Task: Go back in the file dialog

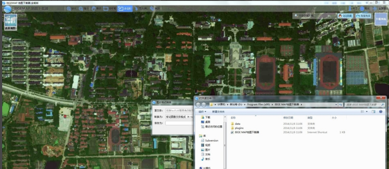Action: (x=198, y=104)
